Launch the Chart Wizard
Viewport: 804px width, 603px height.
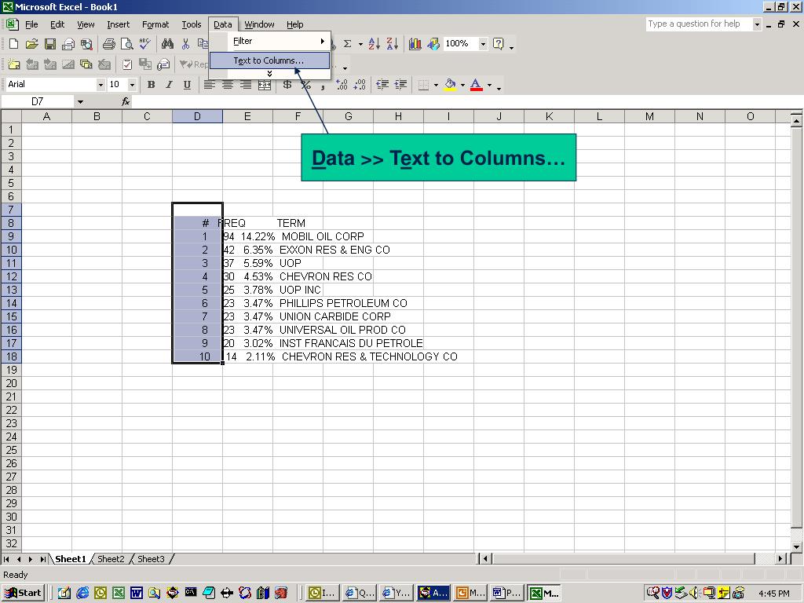tap(415, 44)
